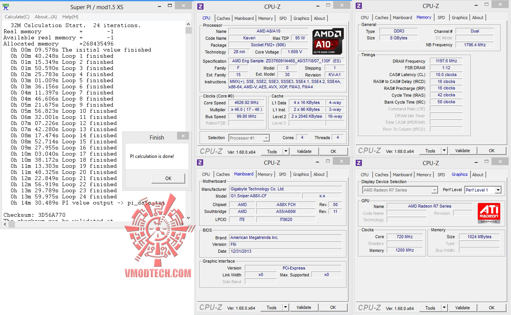
Task: Click the Z icon of the CPU-Z Graphics window
Action: [x=359, y=163]
